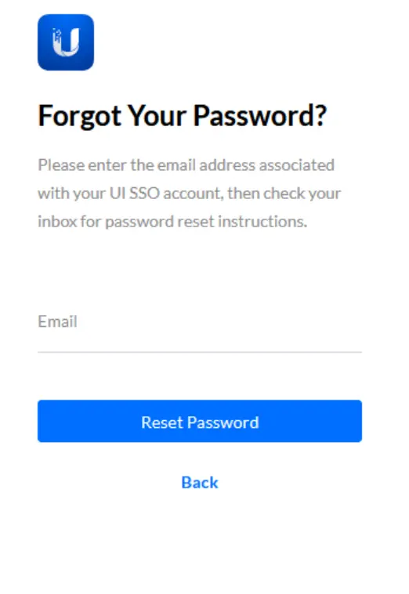Click the "inbox for password reset instructions" line
Viewport: 409px width, 594px height.
pyautogui.click(x=172, y=222)
